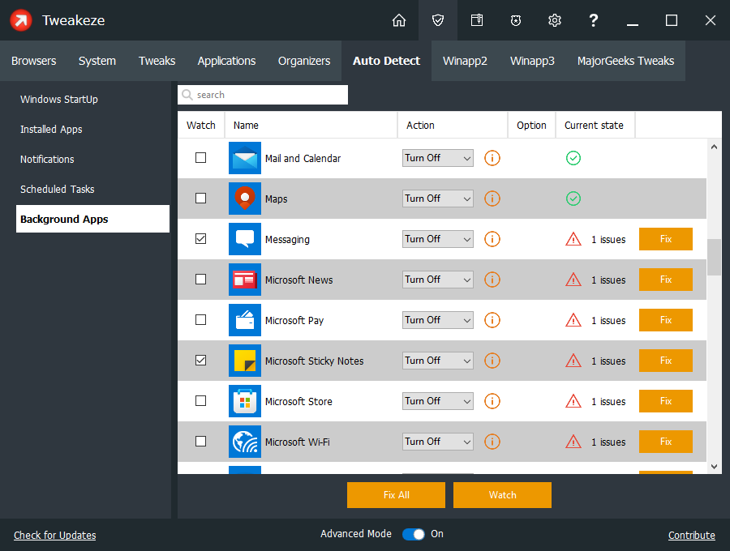Click the Fix All button
Viewport: 730px width, 551px height.
click(x=396, y=495)
